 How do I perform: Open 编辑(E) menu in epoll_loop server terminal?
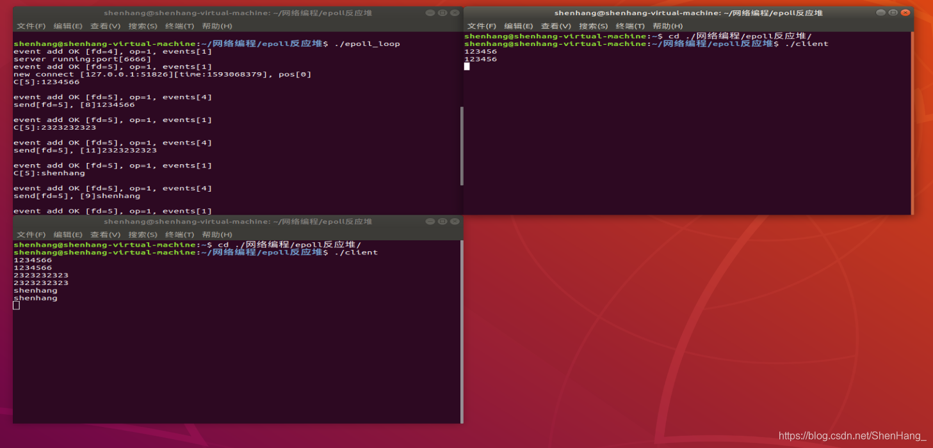click(68, 26)
